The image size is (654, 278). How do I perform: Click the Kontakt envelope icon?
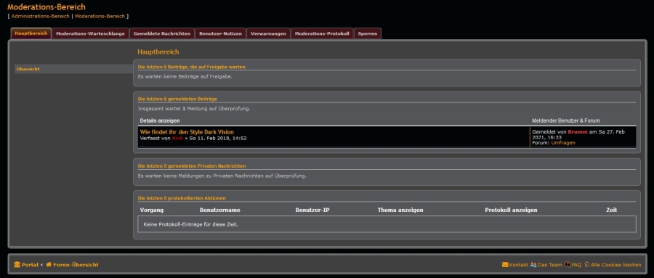tap(505, 265)
